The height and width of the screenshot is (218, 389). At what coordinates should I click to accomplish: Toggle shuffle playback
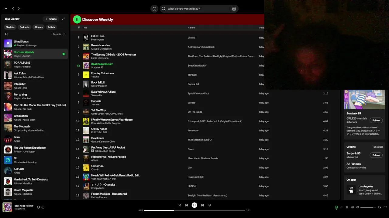180,205
